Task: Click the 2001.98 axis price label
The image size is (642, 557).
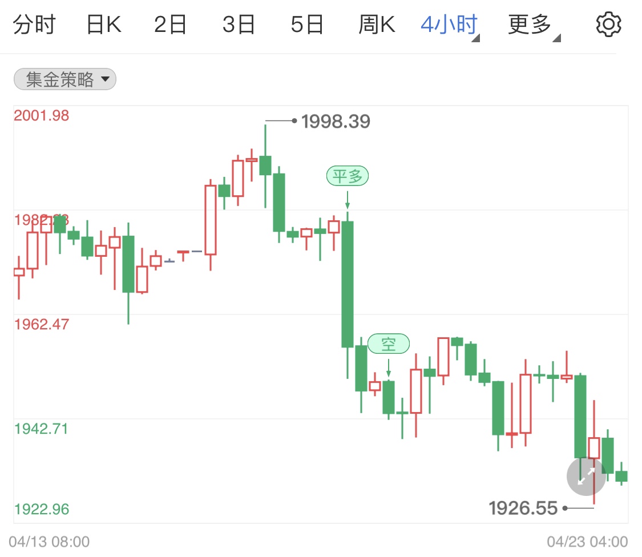Action: tap(42, 115)
